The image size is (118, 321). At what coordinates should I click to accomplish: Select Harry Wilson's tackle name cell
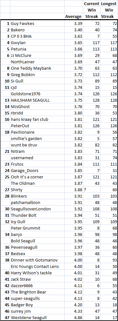pos(37,273)
